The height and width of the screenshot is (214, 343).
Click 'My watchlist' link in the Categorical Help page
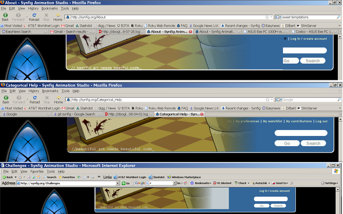(272, 121)
